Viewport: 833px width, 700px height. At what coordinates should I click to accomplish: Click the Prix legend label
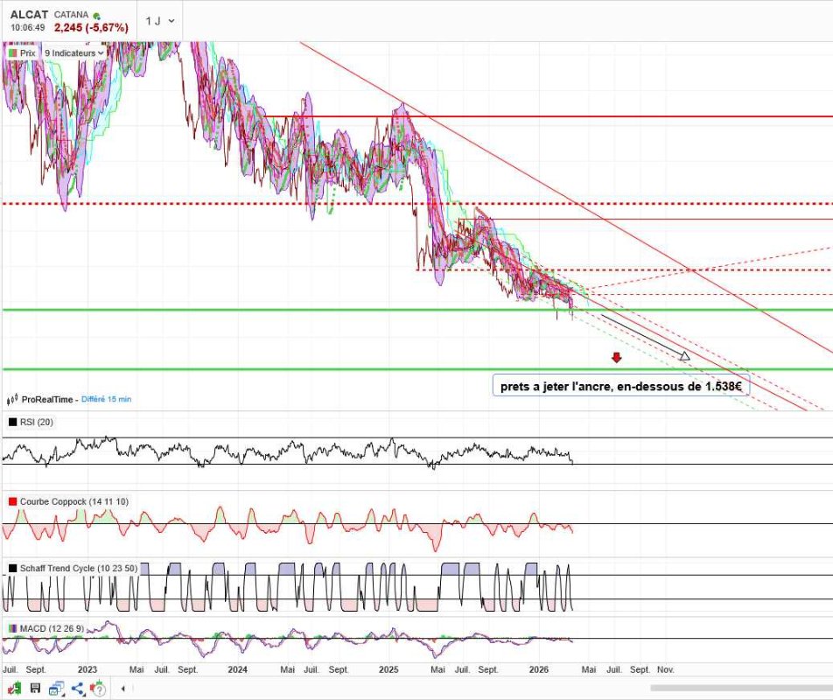click(28, 53)
